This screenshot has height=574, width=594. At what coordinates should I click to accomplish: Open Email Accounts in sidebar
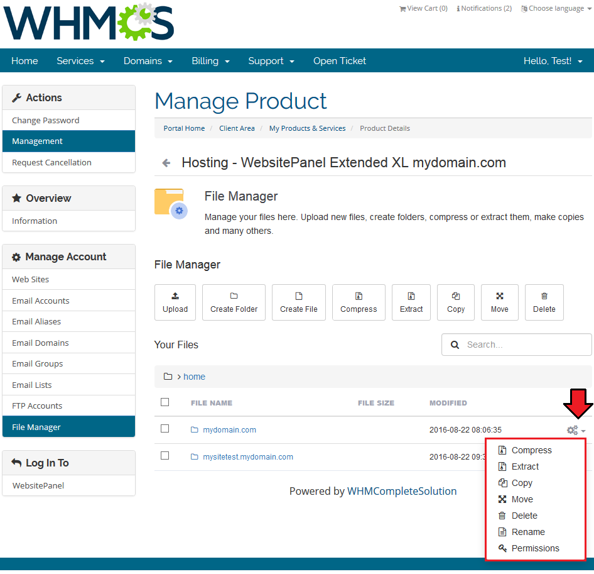click(x=68, y=301)
